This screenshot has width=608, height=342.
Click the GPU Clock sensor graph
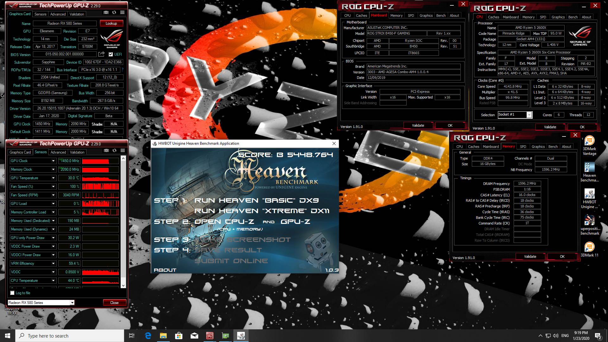pyautogui.click(x=100, y=161)
